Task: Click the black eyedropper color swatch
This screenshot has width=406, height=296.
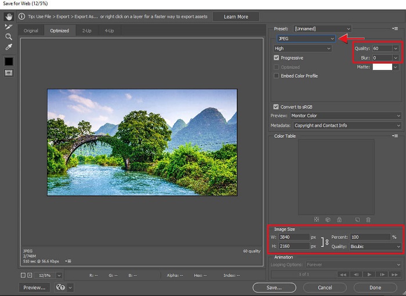Action: pyautogui.click(x=9, y=61)
